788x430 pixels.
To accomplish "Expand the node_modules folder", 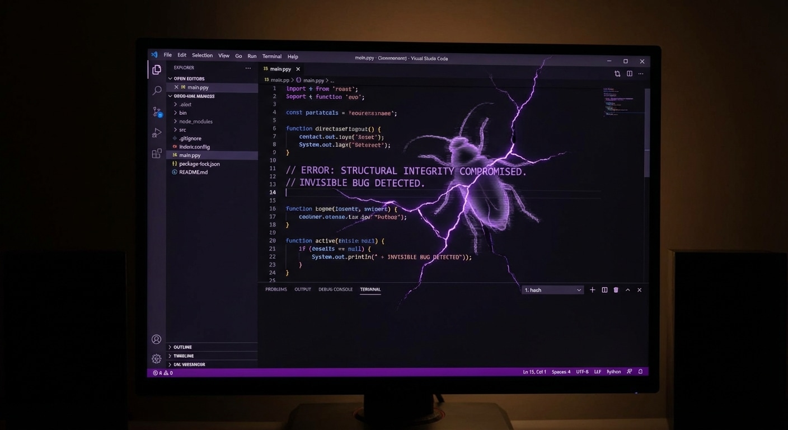I will pyautogui.click(x=195, y=121).
